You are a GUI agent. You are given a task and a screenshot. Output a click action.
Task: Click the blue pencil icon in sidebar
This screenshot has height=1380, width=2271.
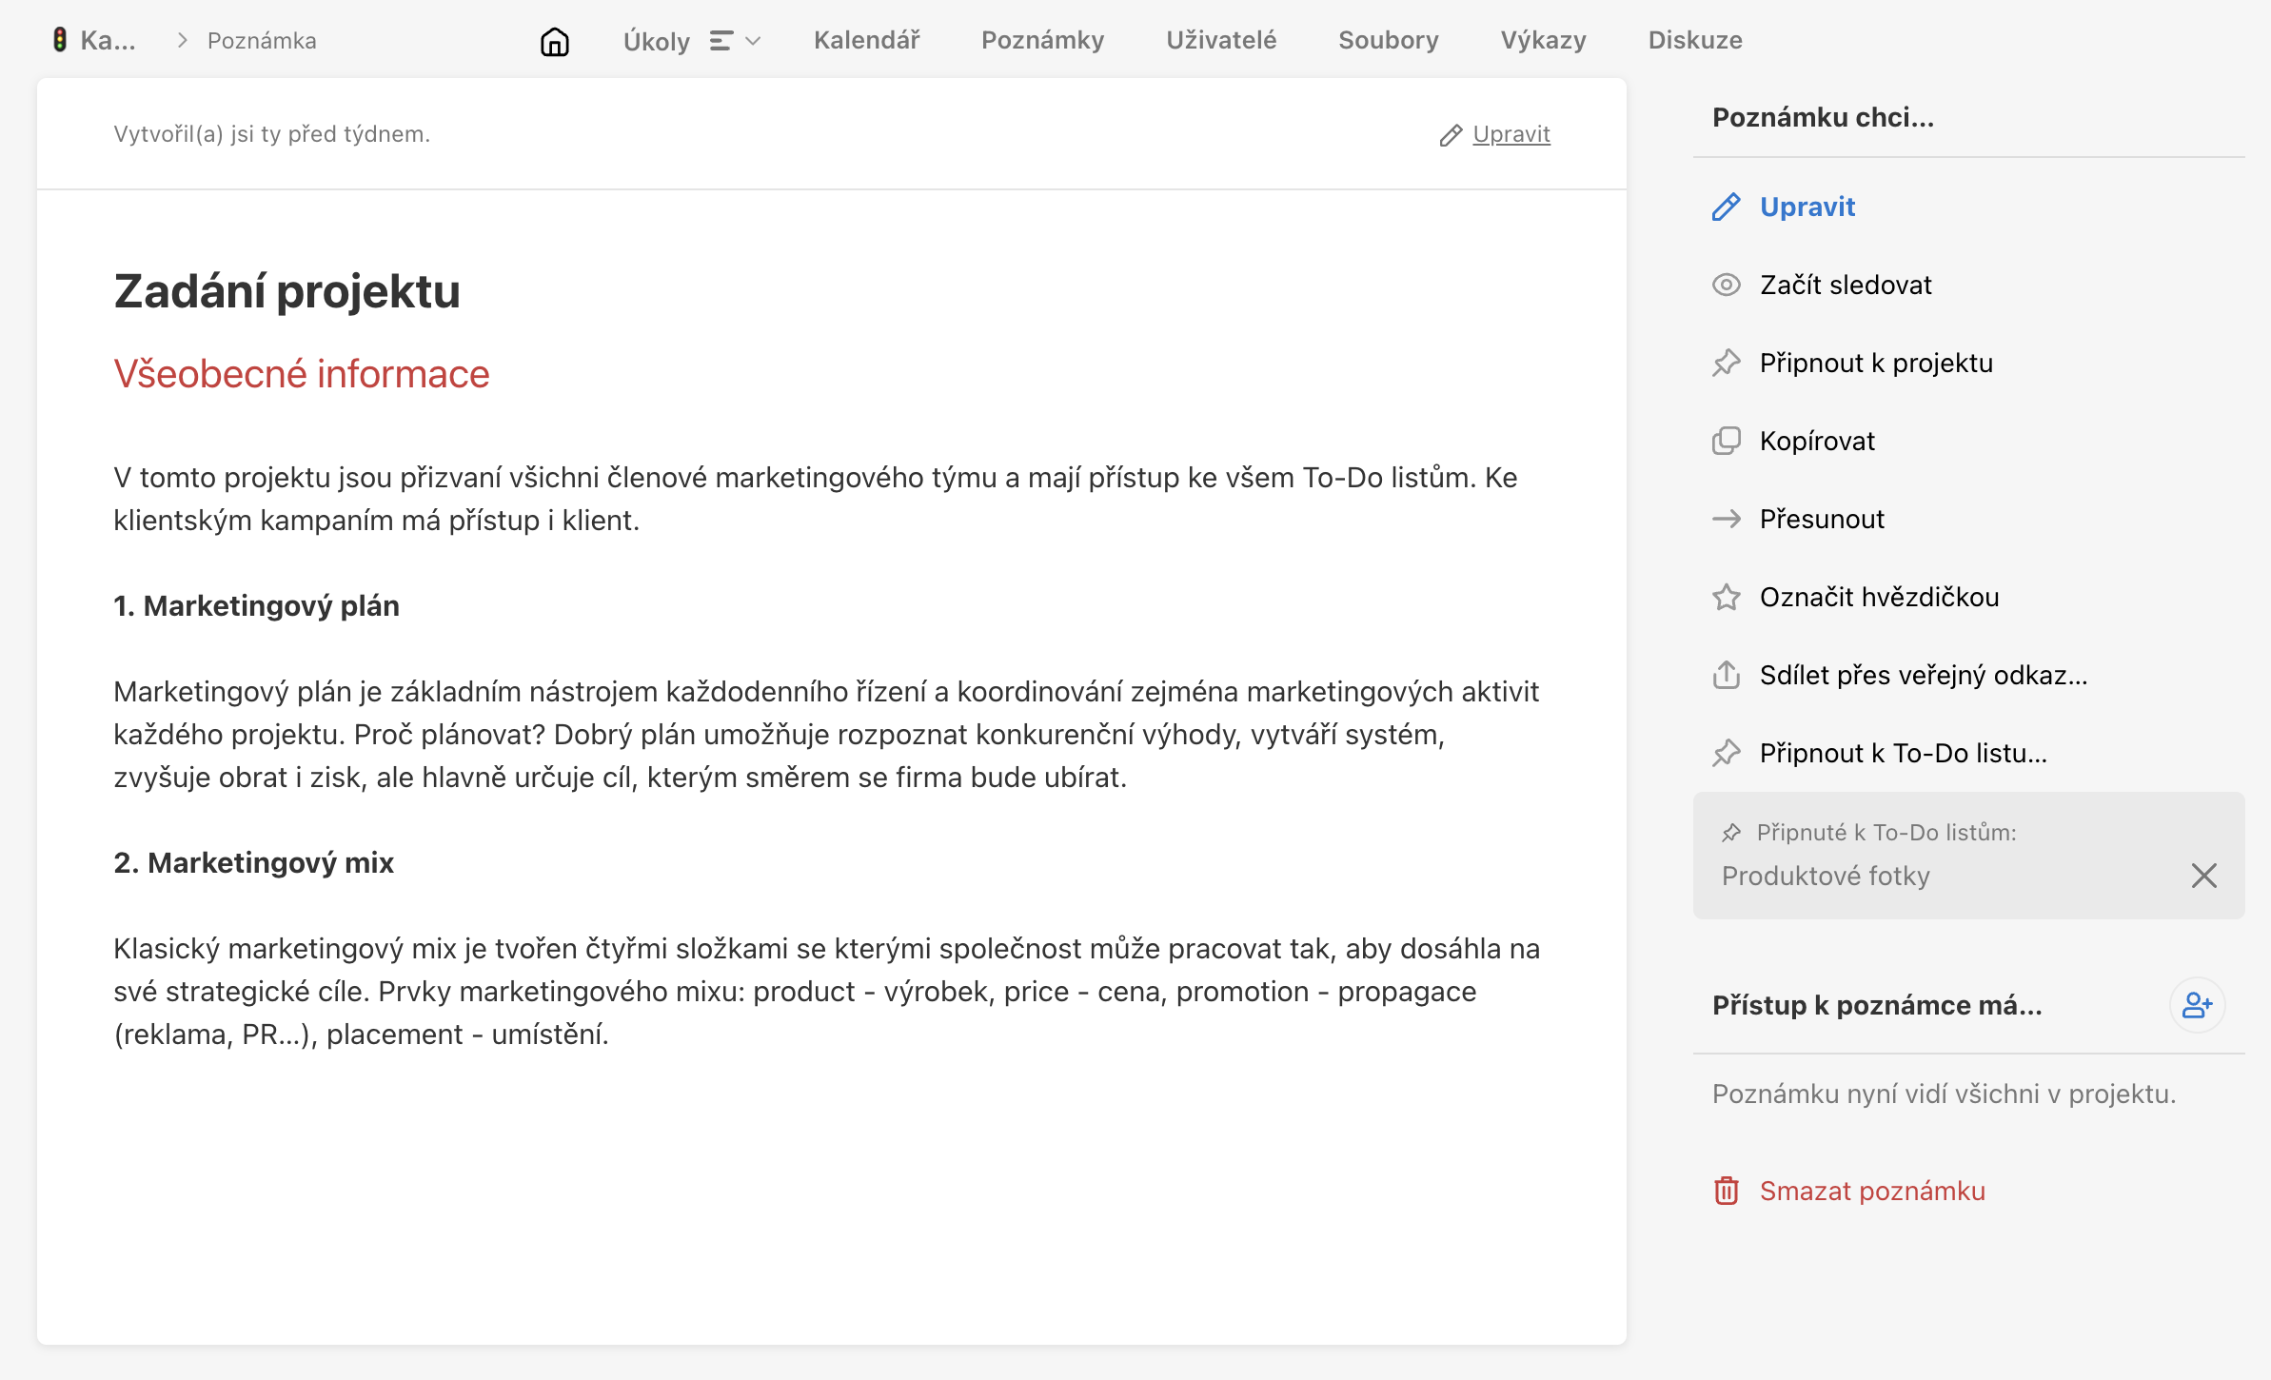pyautogui.click(x=1727, y=207)
